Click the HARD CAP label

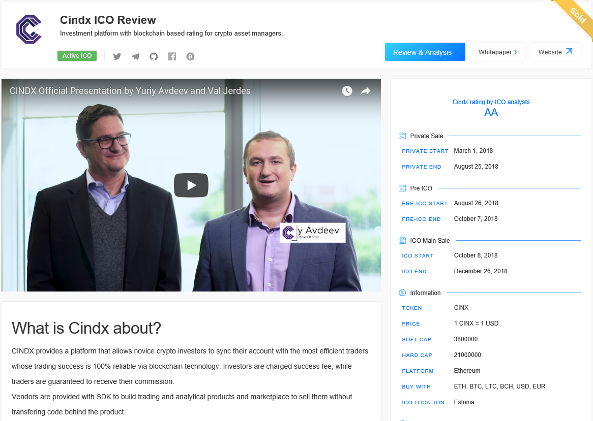click(417, 355)
